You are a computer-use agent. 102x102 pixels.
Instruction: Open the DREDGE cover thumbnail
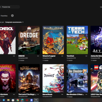pos(29,40)
